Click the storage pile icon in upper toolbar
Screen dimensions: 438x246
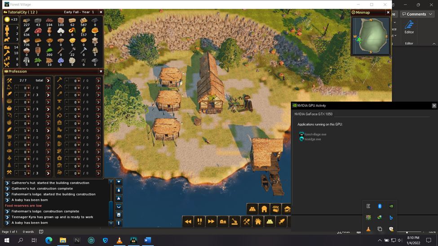pyautogui.click(x=252, y=209)
